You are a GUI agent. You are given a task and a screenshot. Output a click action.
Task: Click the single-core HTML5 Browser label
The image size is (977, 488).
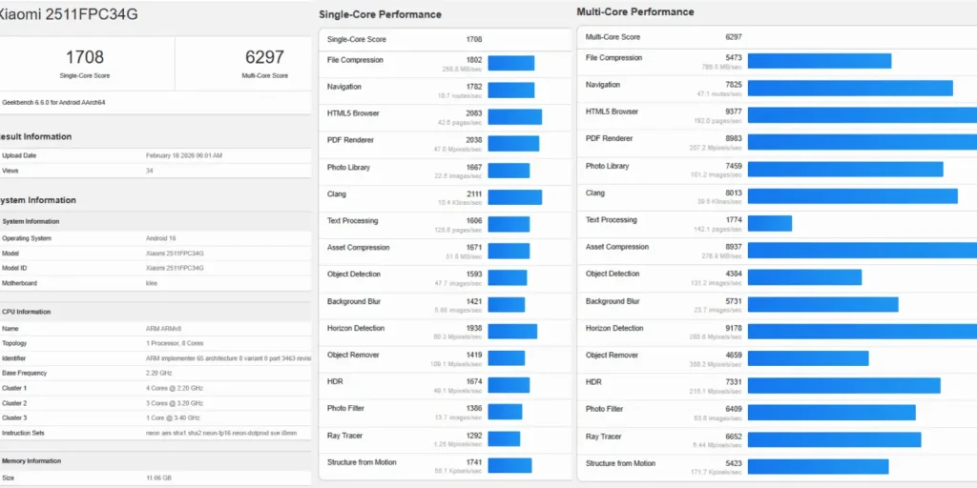point(353,113)
